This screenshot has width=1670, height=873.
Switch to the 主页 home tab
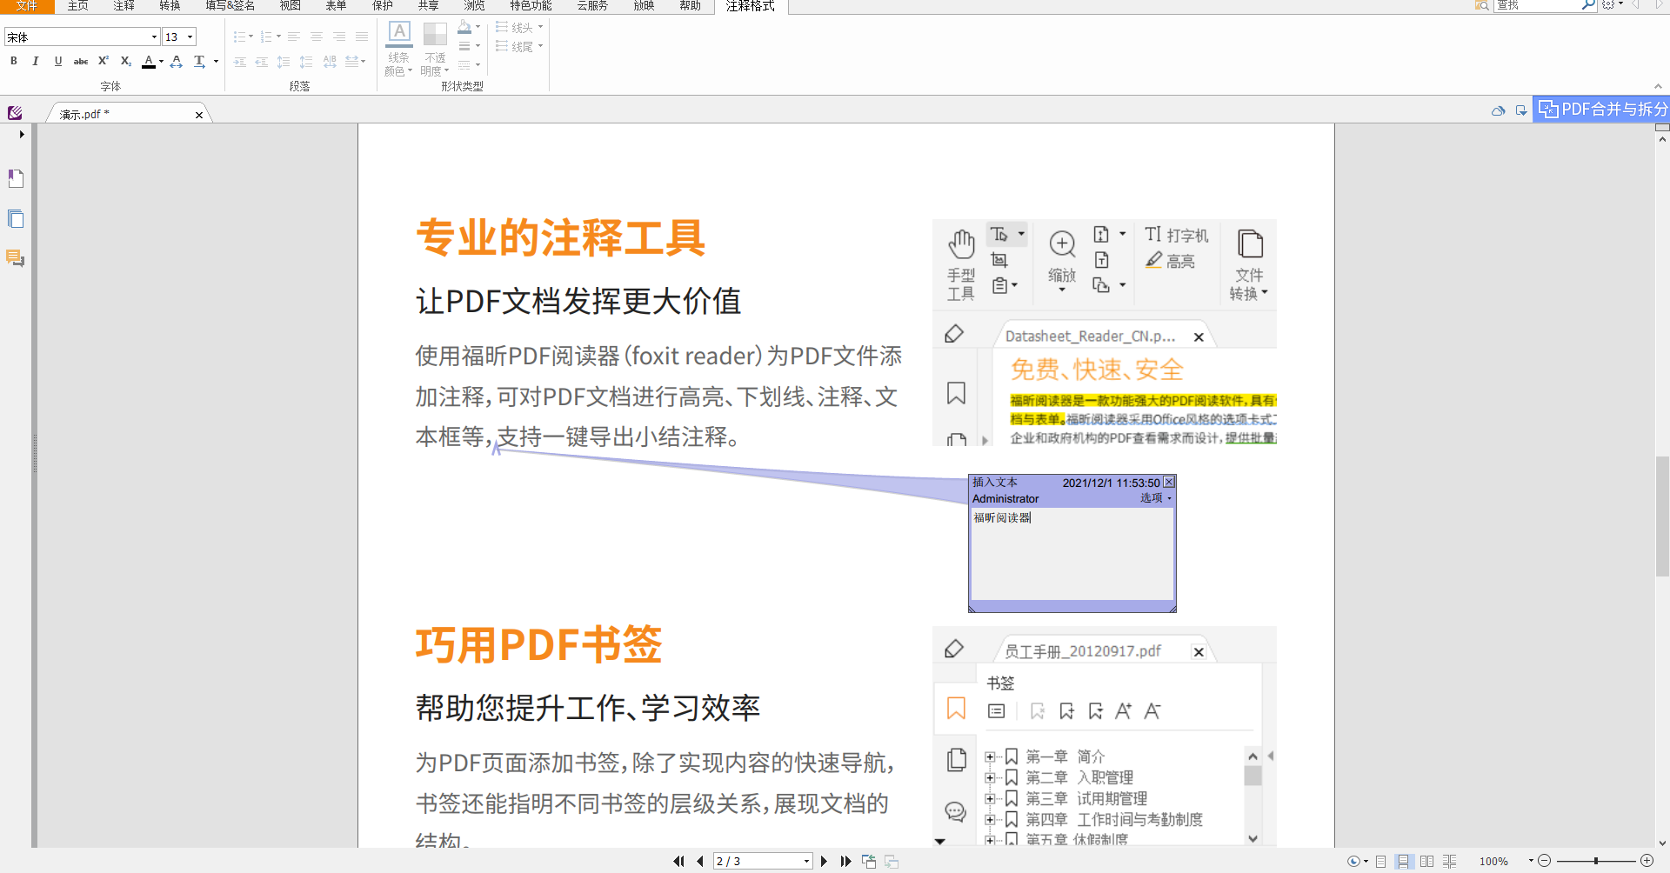[78, 6]
